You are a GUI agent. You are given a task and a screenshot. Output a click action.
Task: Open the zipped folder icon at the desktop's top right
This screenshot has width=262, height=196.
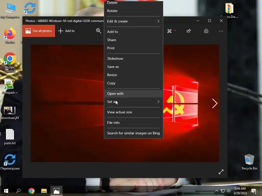tap(229, 10)
